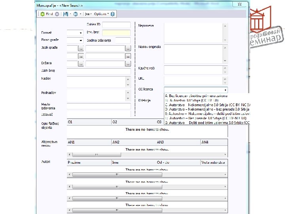The height and width of the screenshot is (214, 285).
Task: Click the O2 column header
Action: (134, 122)
